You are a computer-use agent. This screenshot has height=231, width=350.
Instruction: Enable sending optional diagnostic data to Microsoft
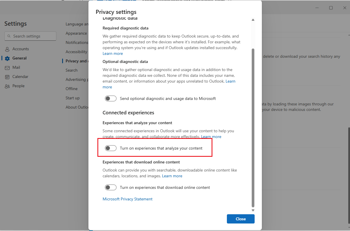click(x=111, y=98)
